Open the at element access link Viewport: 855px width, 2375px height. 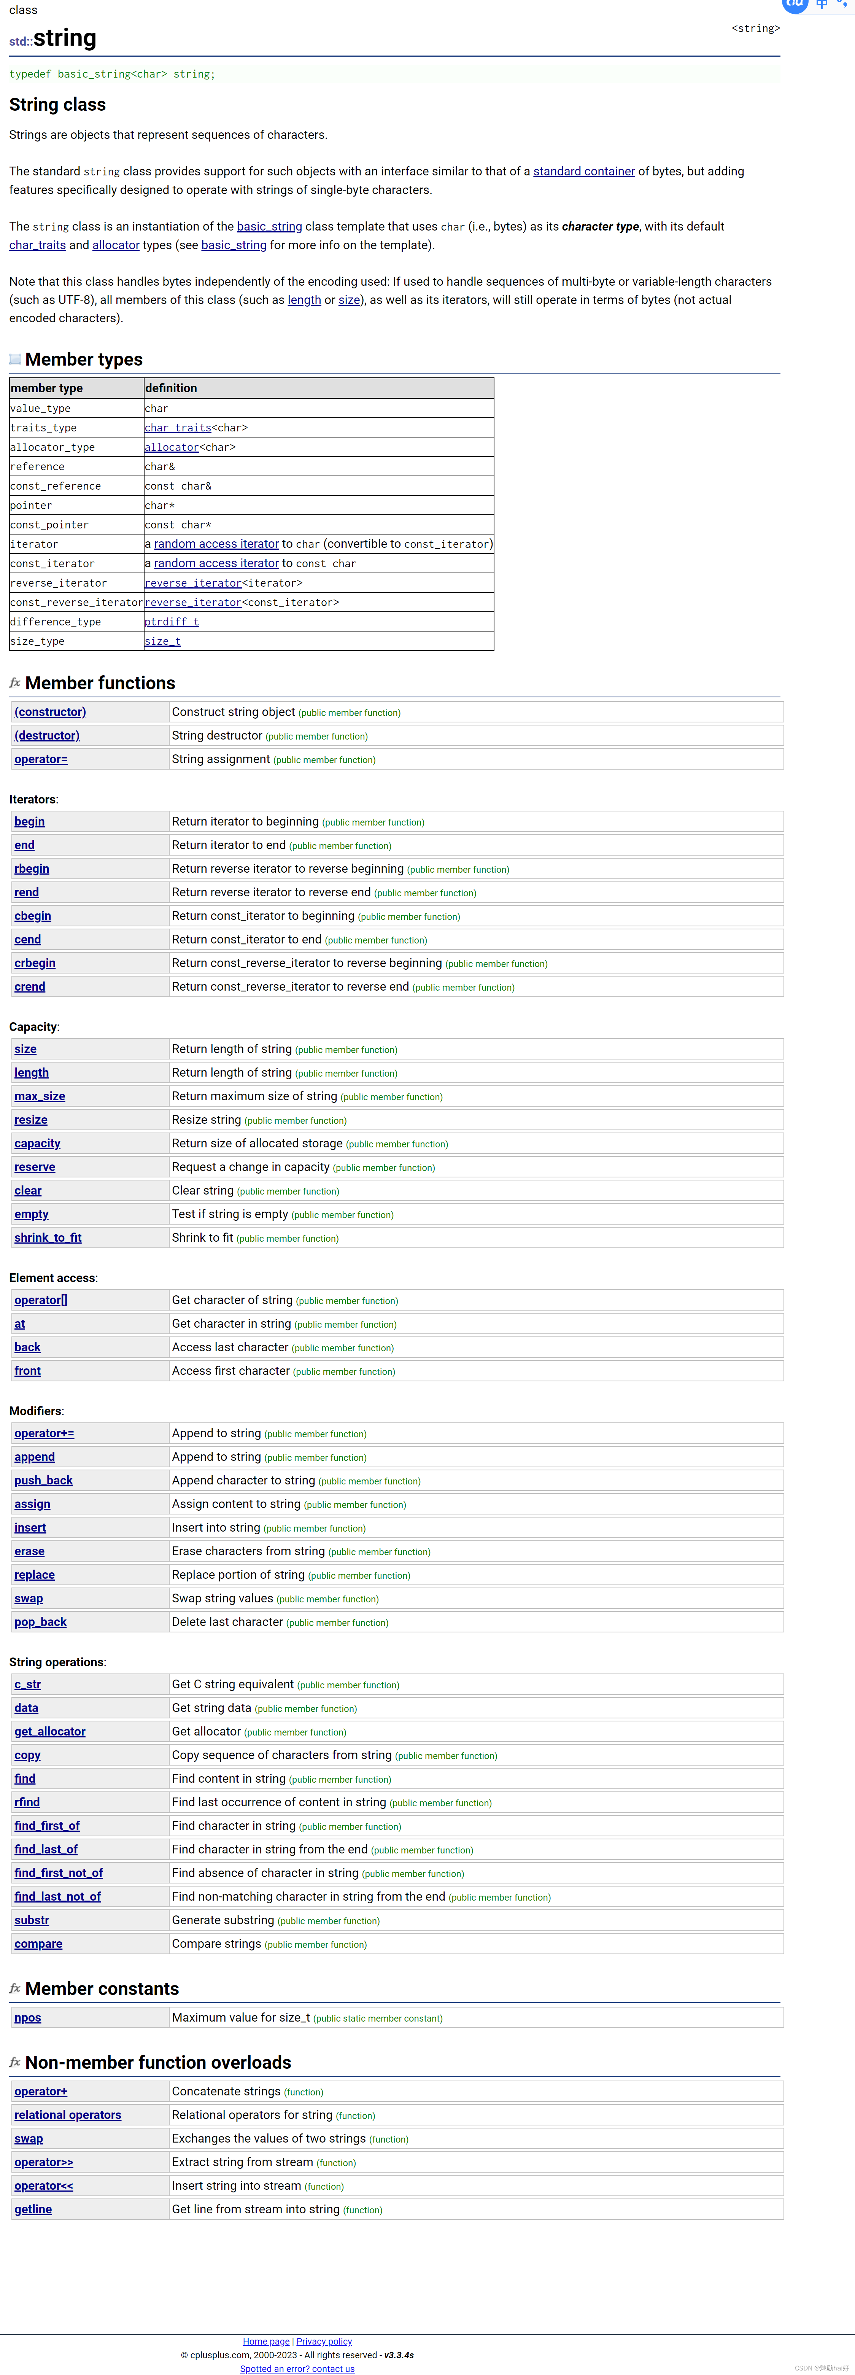coord(19,1324)
